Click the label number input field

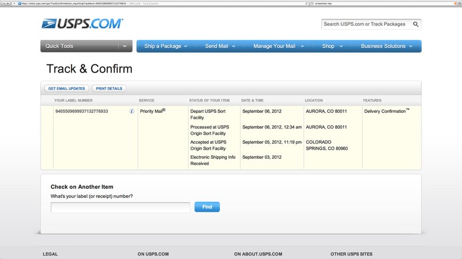click(121, 207)
